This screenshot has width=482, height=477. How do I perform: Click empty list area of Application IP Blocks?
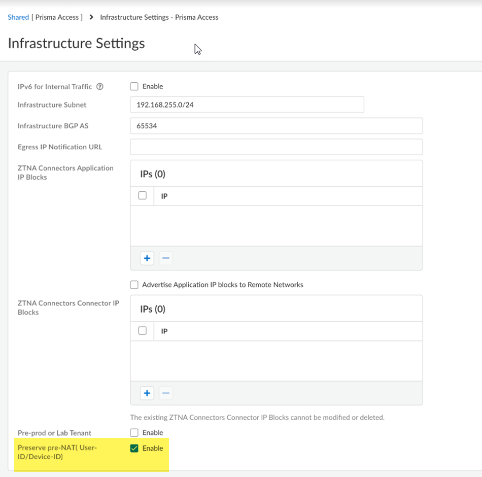coord(276,226)
